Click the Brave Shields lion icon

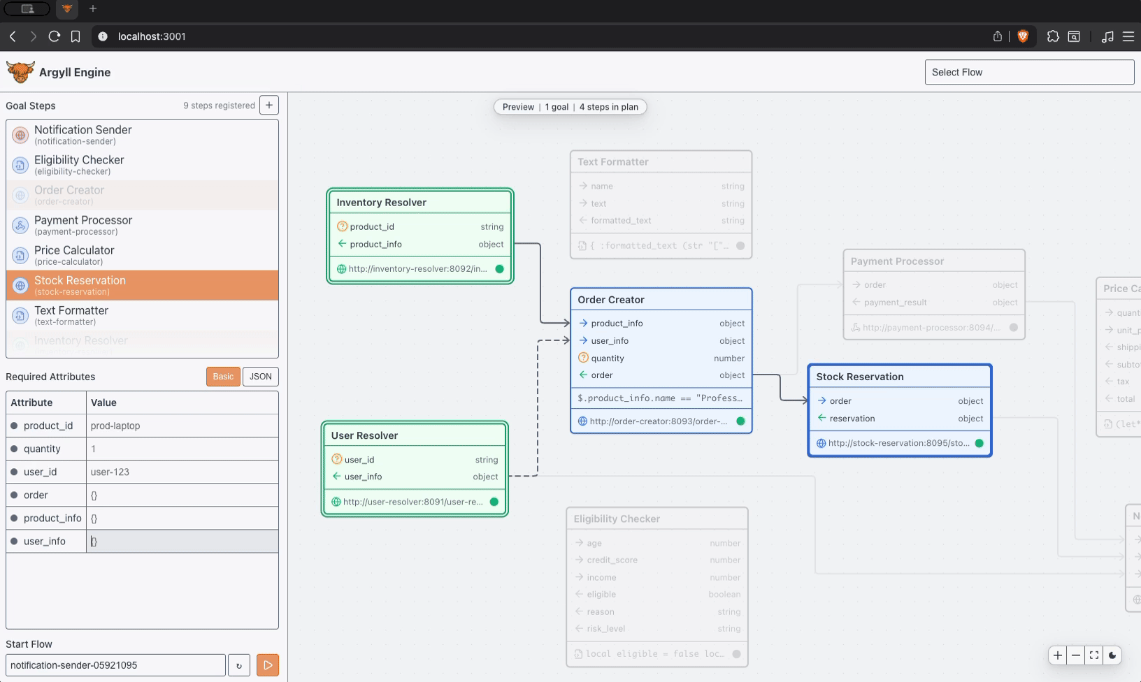coord(1023,36)
